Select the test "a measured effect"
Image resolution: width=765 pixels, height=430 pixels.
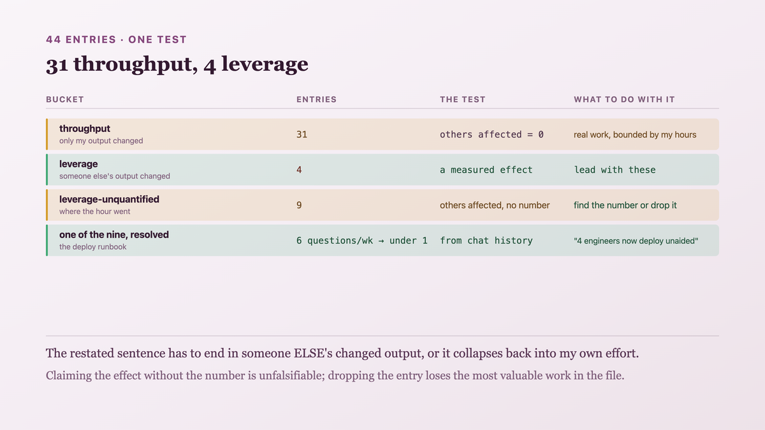pos(486,169)
